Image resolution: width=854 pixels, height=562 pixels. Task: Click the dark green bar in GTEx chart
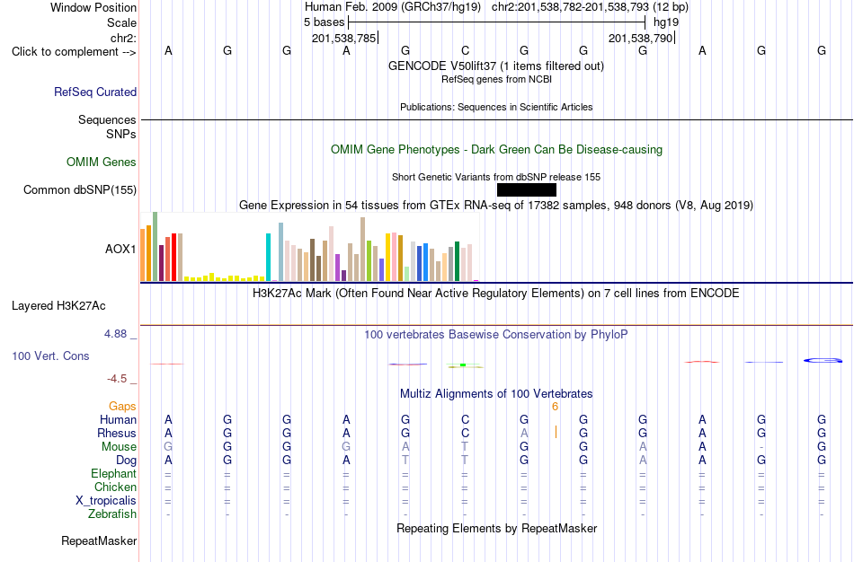(458, 261)
